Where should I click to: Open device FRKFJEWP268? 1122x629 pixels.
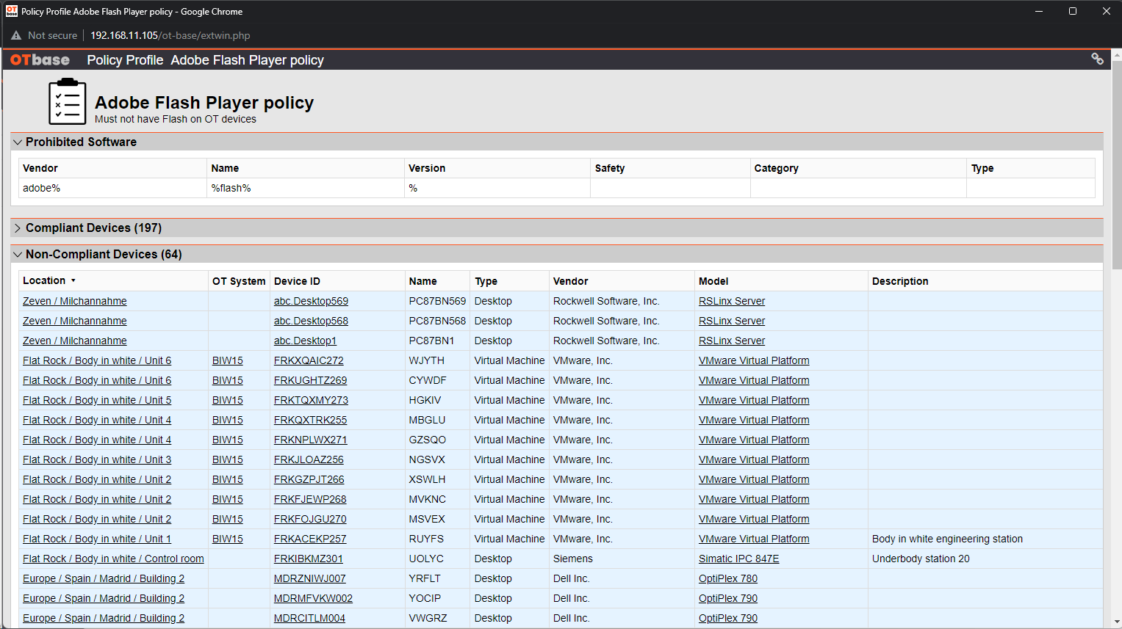[x=310, y=499]
